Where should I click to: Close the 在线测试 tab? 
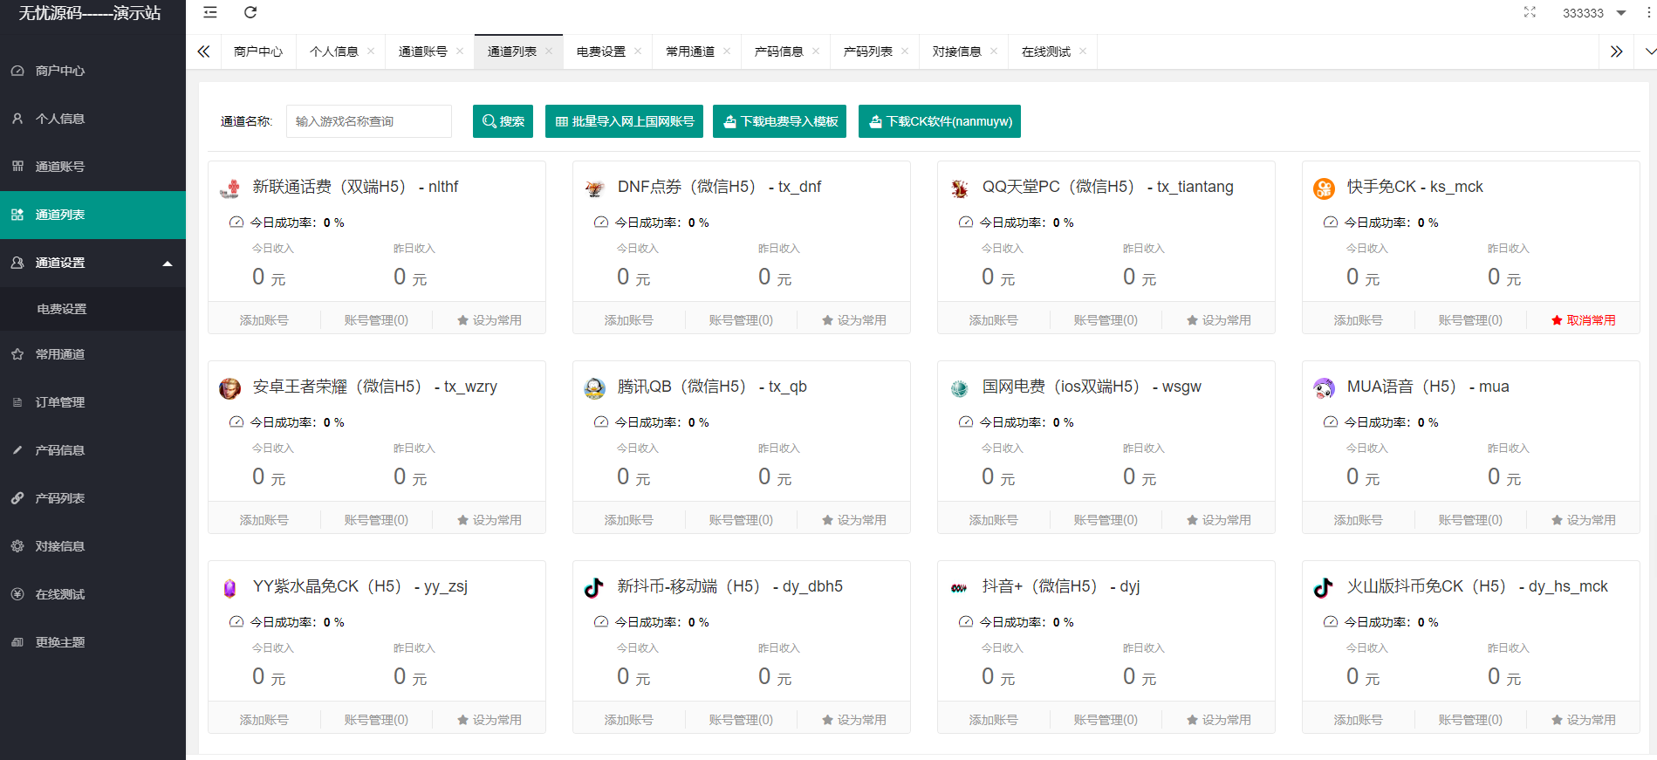(1083, 51)
